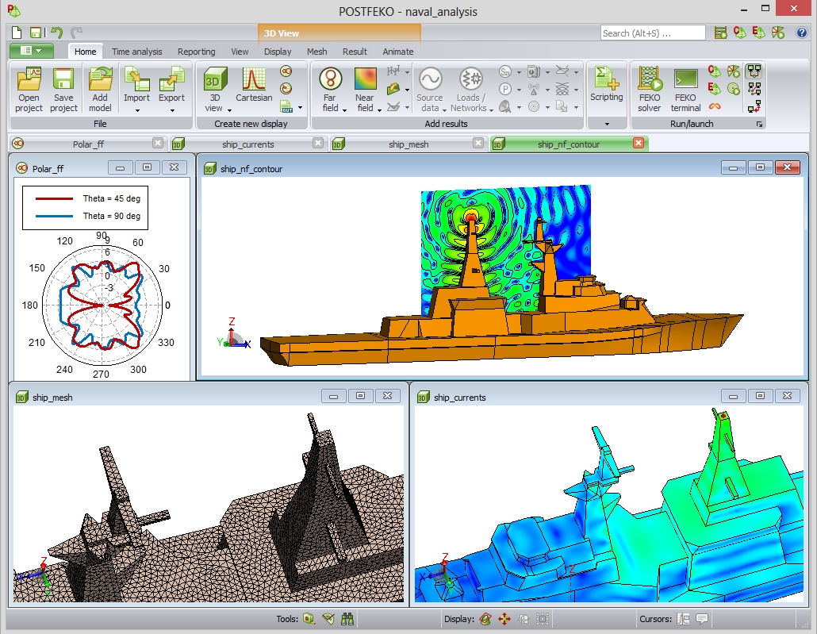Open the 3D view dropdown arrow
The image size is (817, 634).
pos(230,110)
